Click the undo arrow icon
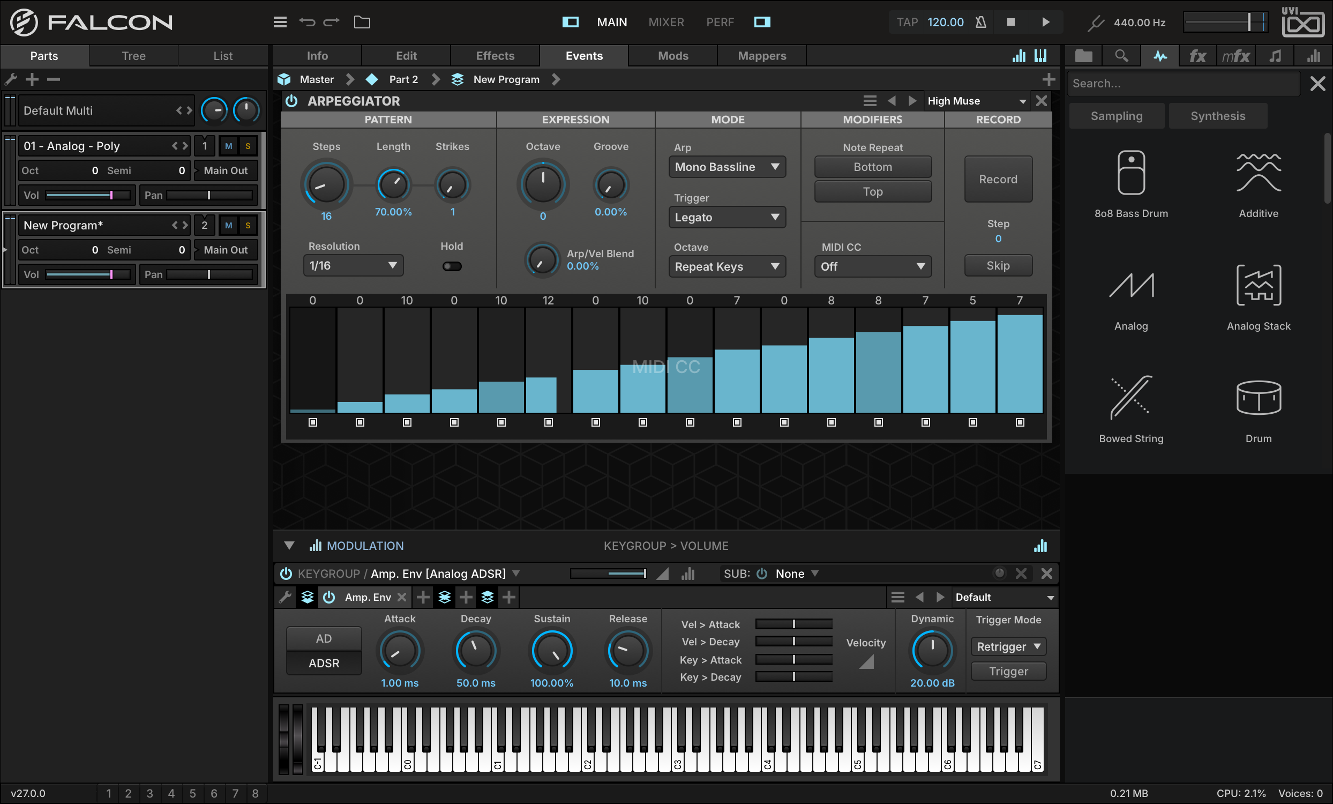This screenshot has width=1333, height=804. 307,22
